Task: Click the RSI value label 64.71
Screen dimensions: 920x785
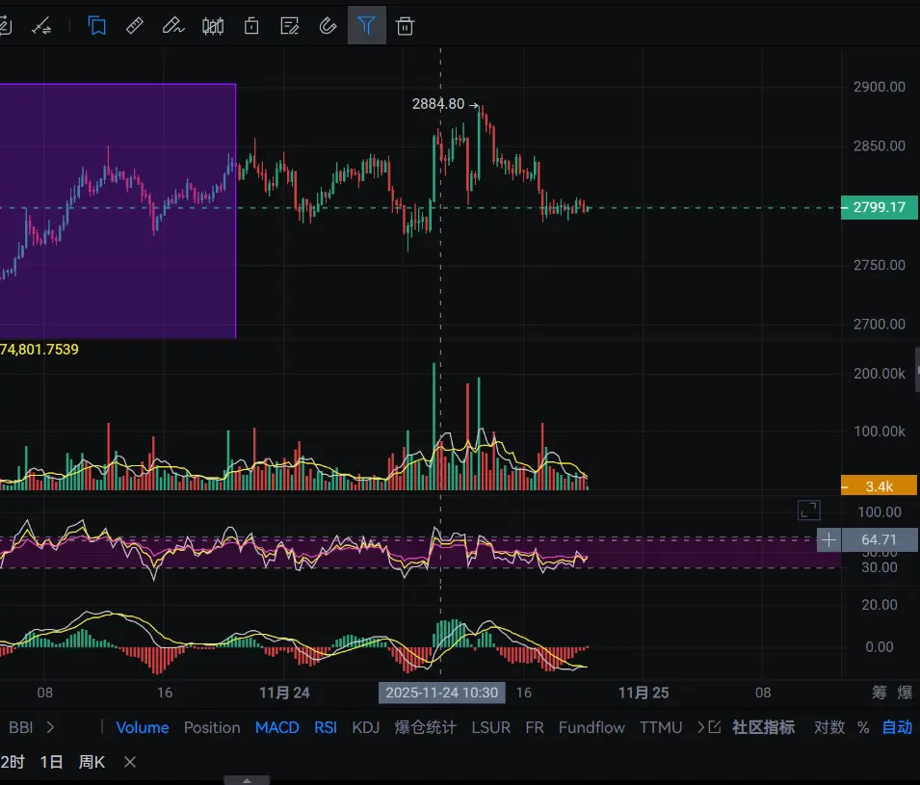Action: (879, 539)
